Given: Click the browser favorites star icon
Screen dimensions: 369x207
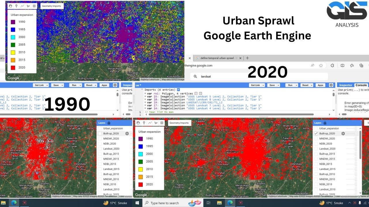Looking at the screenshot, I should tap(321, 66).
